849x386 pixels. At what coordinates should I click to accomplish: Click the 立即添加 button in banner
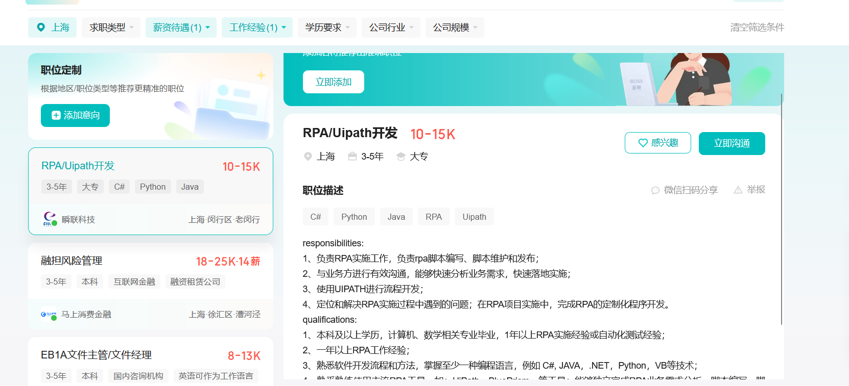[x=333, y=82]
